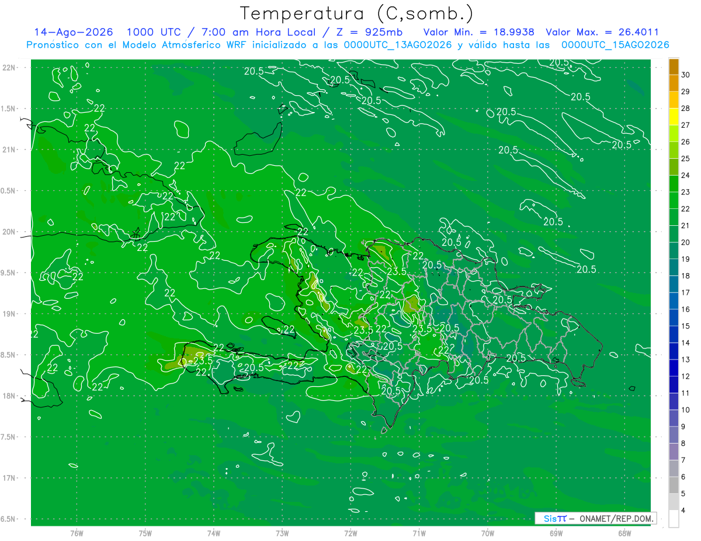Image resolution: width=701 pixels, height=541 pixels.
Task: Click the "0000UTC_15AGO2026" valid-until time
Action: (x=615, y=45)
